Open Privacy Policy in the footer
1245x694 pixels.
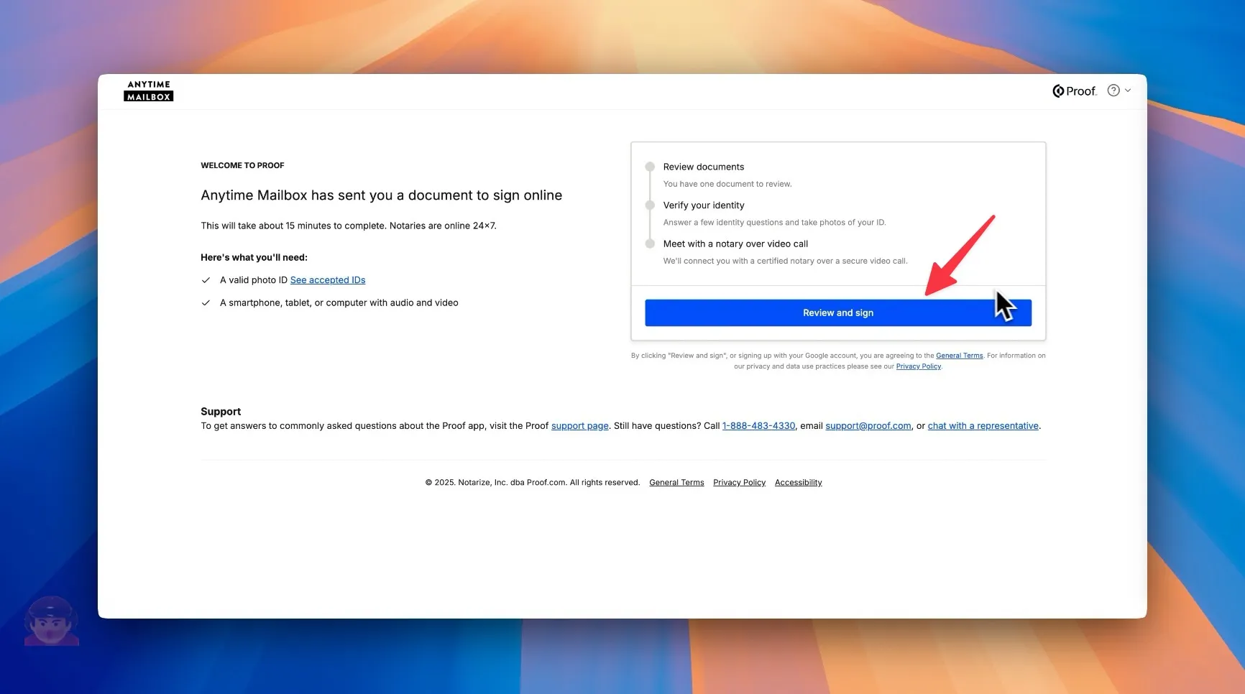739,483
